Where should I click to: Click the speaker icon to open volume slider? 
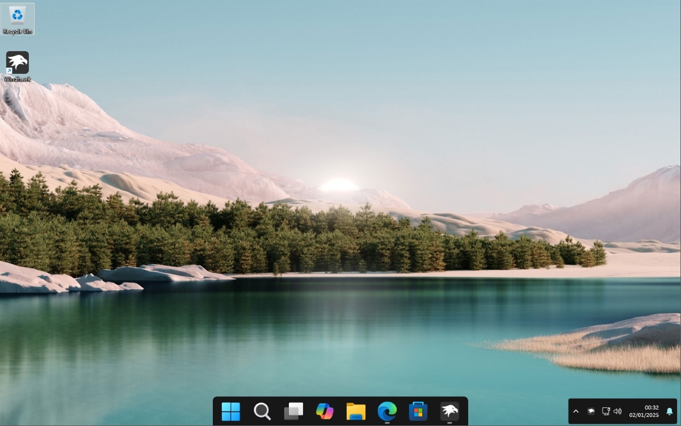coord(619,411)
